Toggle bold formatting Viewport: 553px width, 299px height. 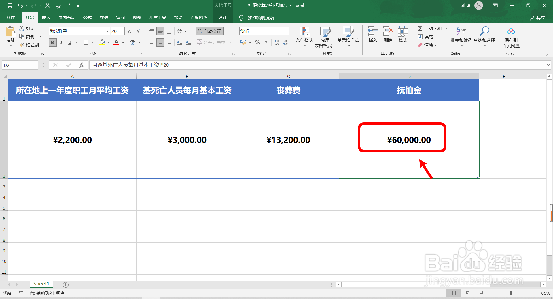click(x=52, y=42)
